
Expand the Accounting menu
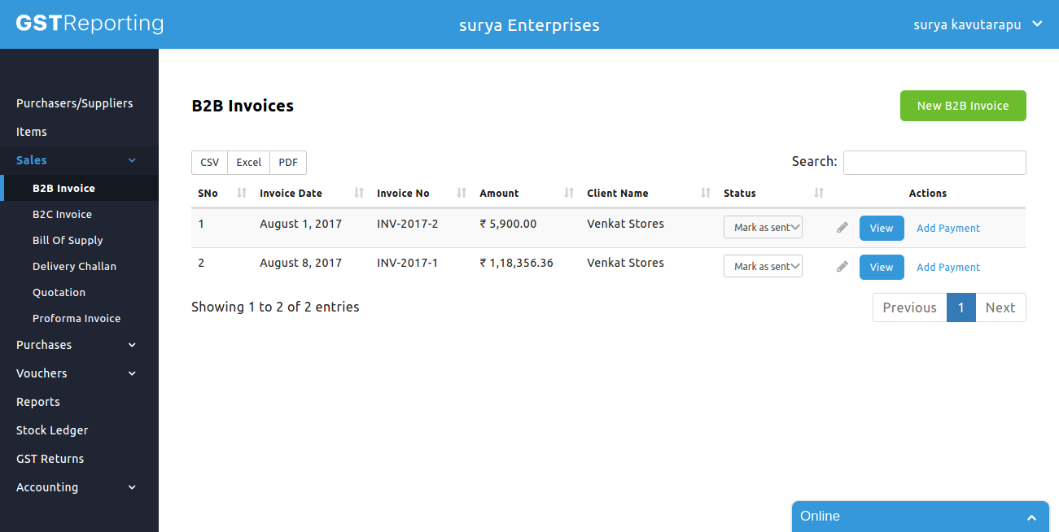pos(79,487)
